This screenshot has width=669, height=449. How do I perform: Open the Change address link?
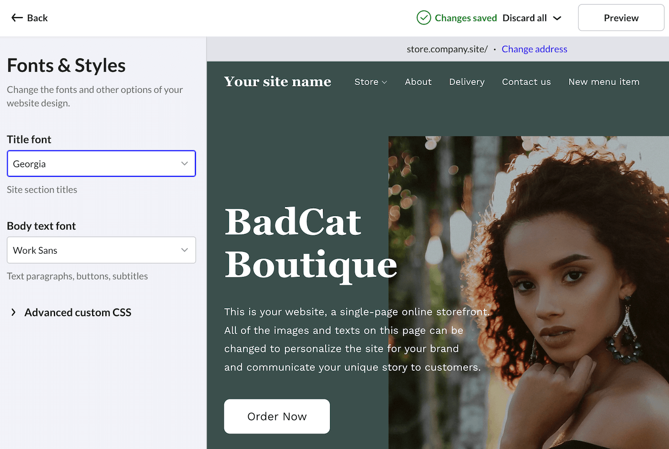(x=534, y=49)
